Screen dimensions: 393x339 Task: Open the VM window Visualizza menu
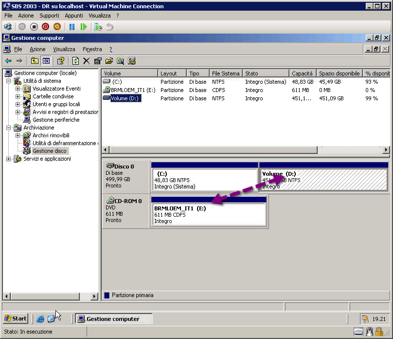click(x=100, y=16)
